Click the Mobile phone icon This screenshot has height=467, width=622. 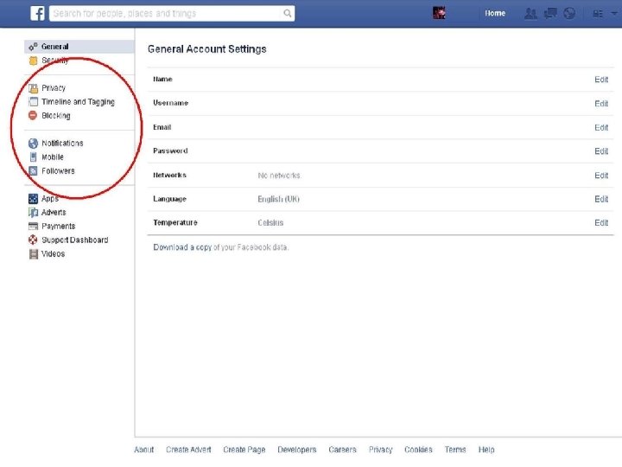coord(34,157)
